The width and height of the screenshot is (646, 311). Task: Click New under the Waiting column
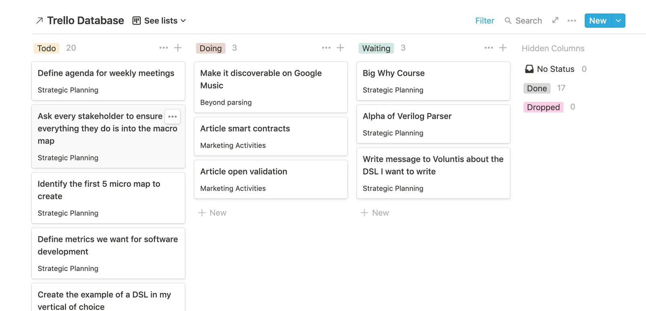[375, 212]
